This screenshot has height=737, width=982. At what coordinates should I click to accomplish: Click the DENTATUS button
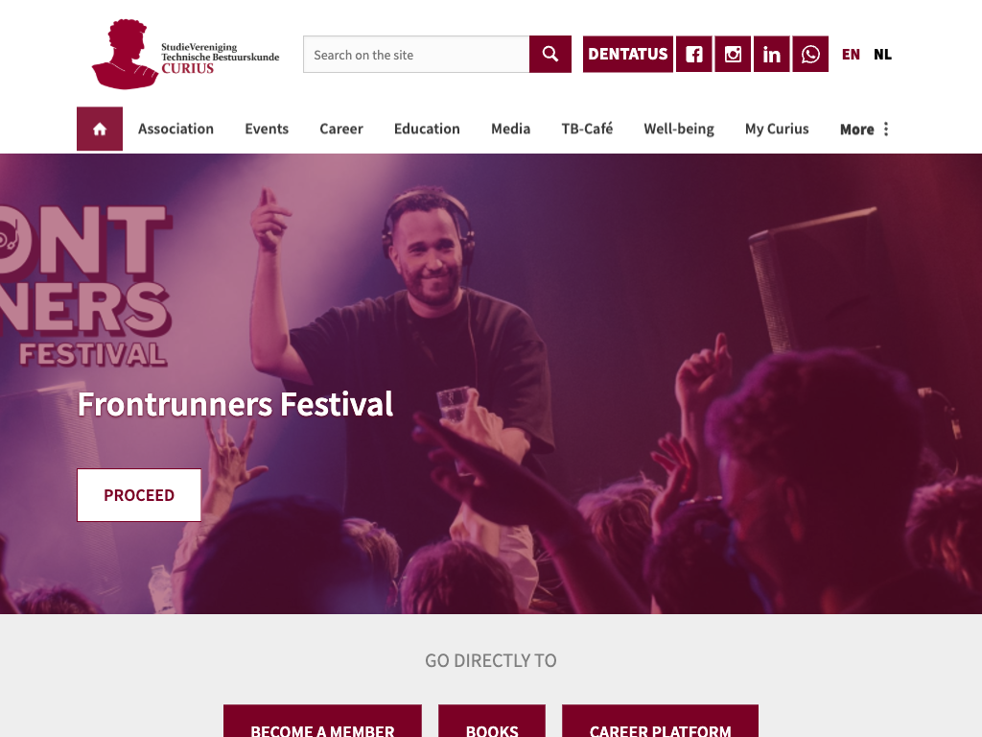pos(628,55)
